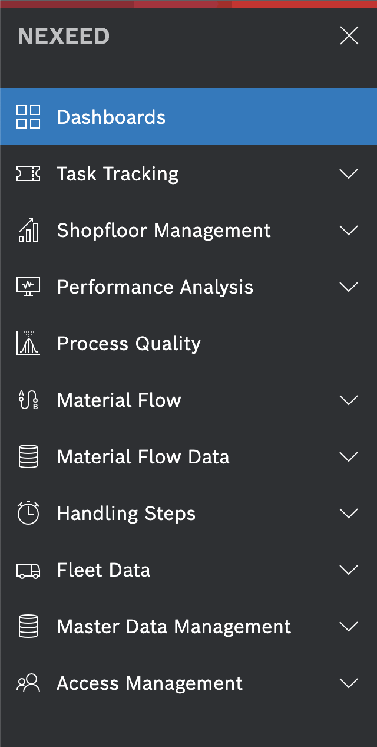Click the Access Management people icon
Screen dimensions: 377x747
28,683
